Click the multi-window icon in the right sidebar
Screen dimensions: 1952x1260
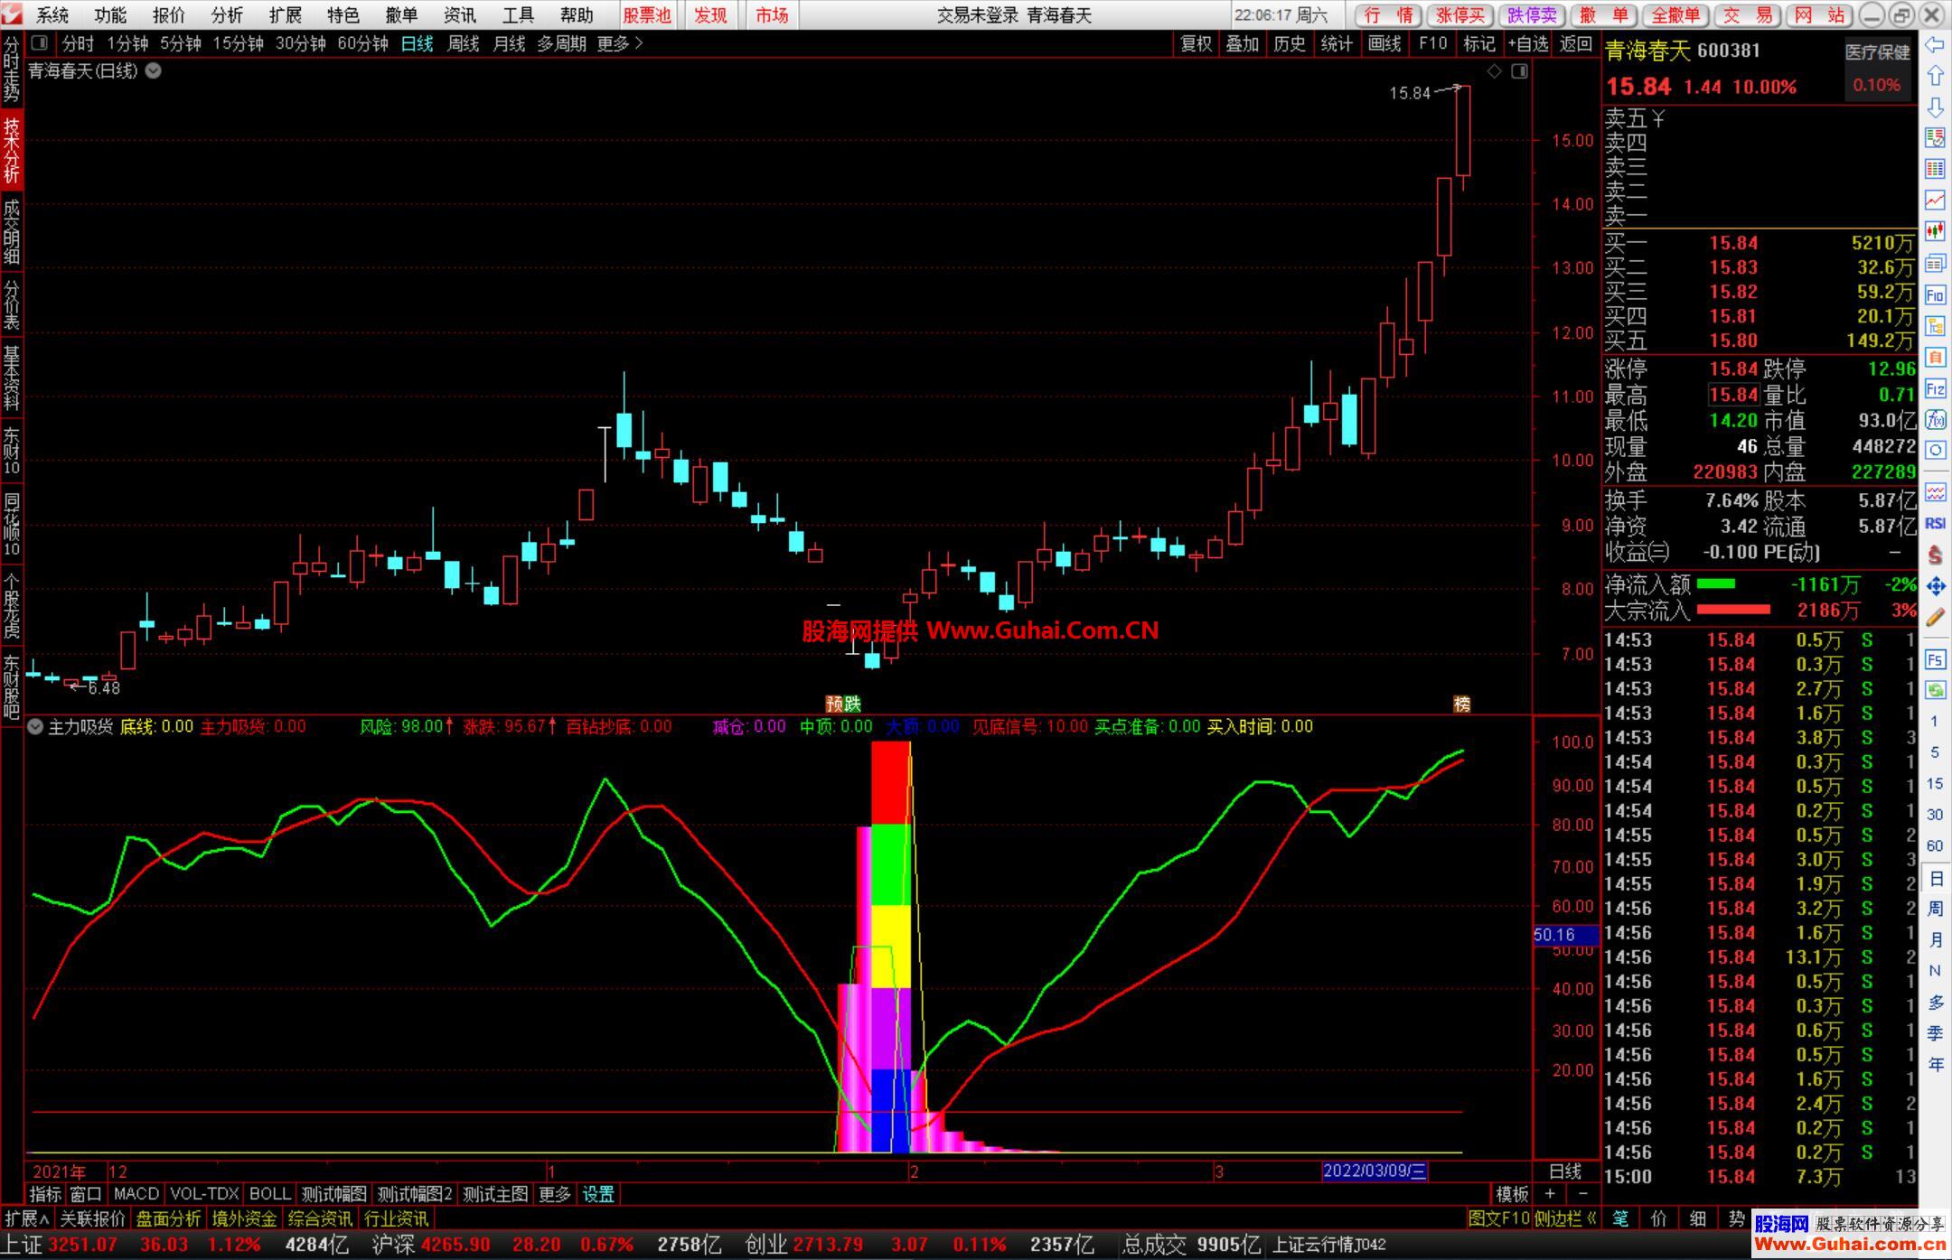click(1935, 263)
